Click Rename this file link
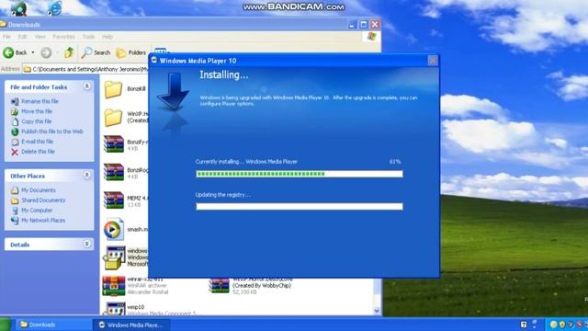This screenshot has height=331, width=588. 40,101
